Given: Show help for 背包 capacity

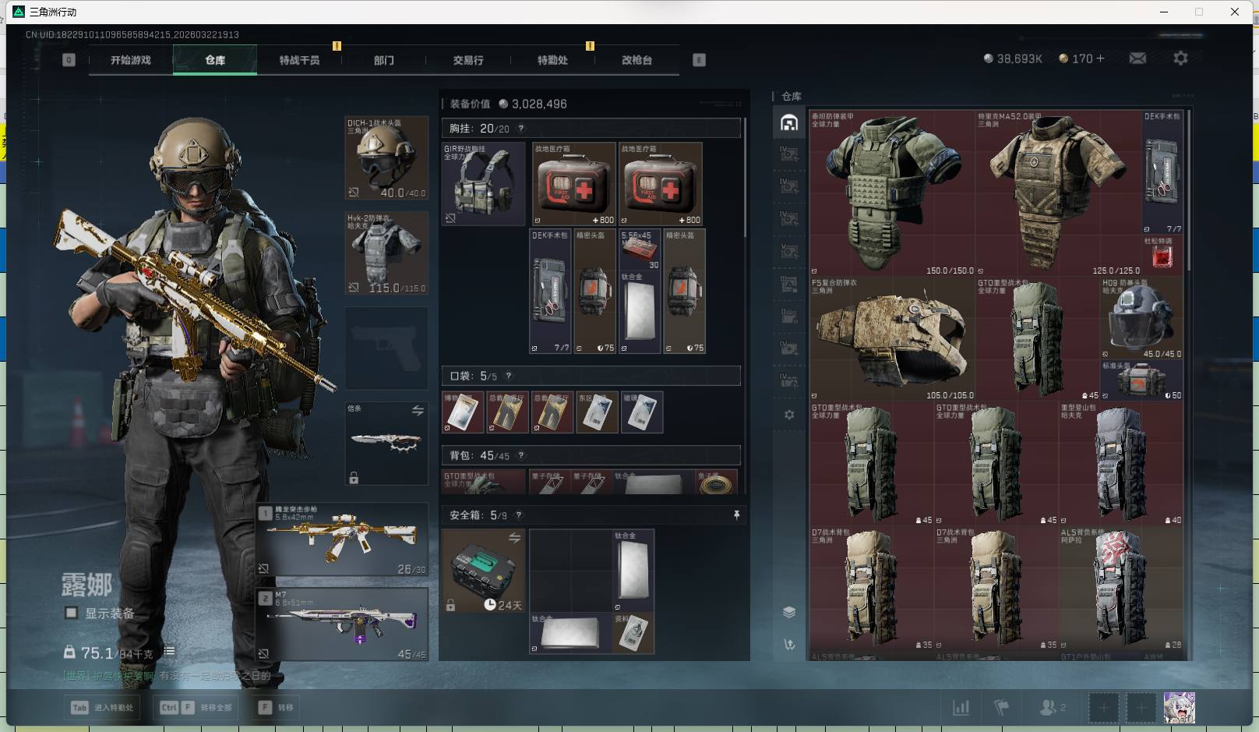Looking at the screenshot, I should tap(520, 455).
